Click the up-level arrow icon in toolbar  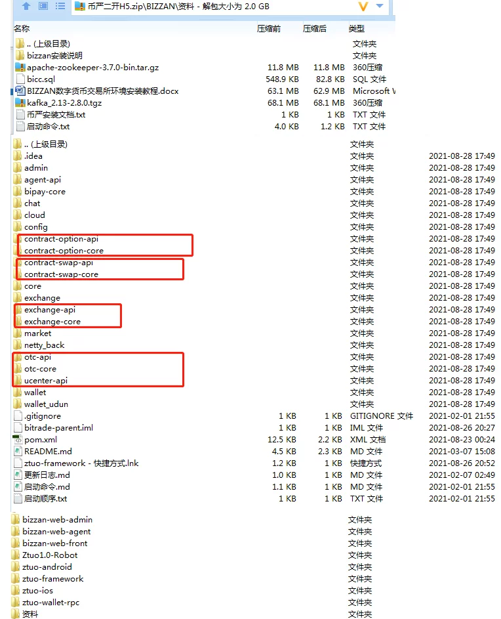pos(26,6)
